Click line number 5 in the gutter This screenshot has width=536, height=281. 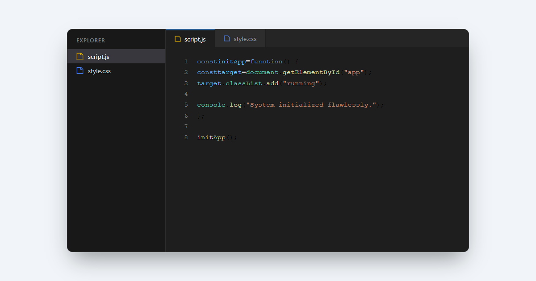(x=186, y=104)
